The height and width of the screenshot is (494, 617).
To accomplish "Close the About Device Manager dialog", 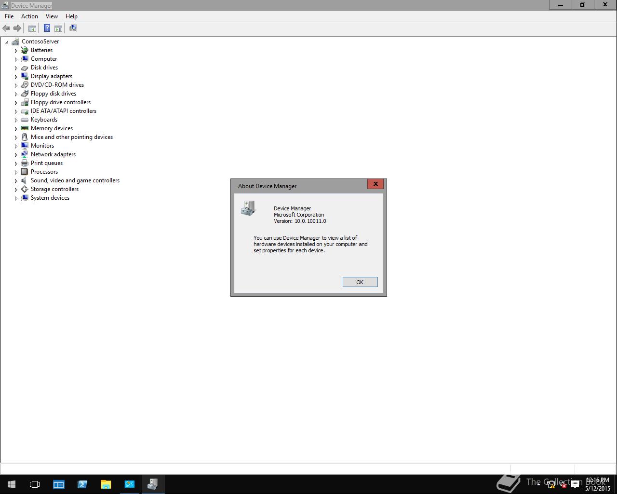I will (x=376, y=184).
